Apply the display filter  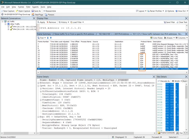tap(41, 22)
